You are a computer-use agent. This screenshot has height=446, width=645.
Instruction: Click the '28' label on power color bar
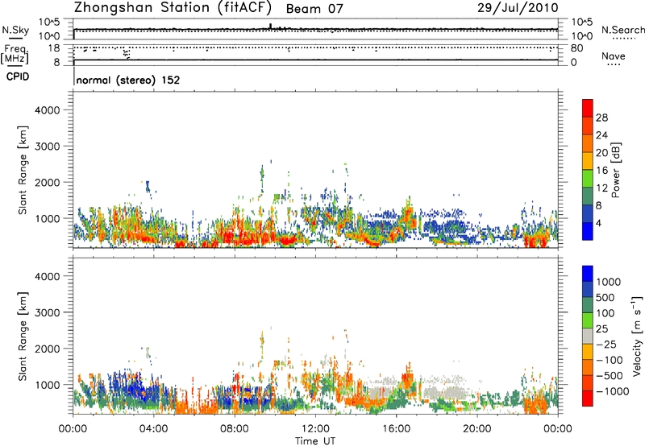[601, 118]
